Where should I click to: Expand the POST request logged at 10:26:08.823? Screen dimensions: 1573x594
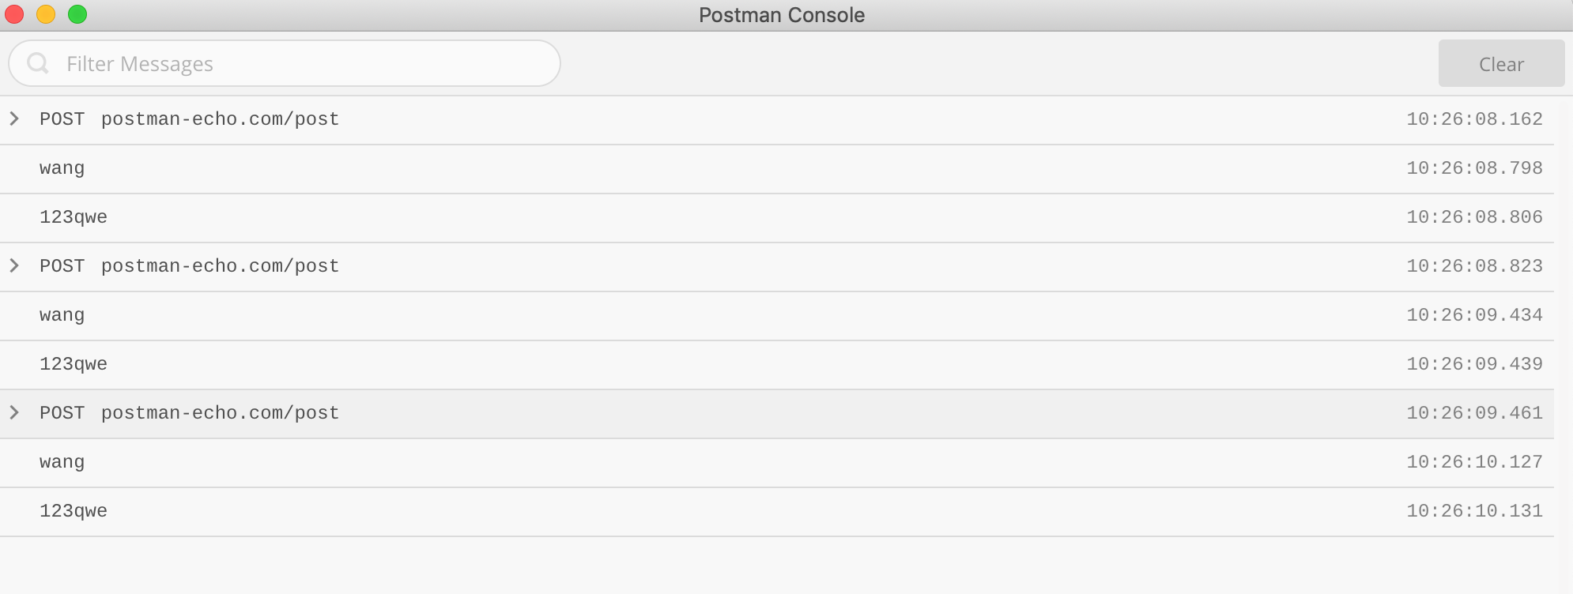click(x=14, y=266)
